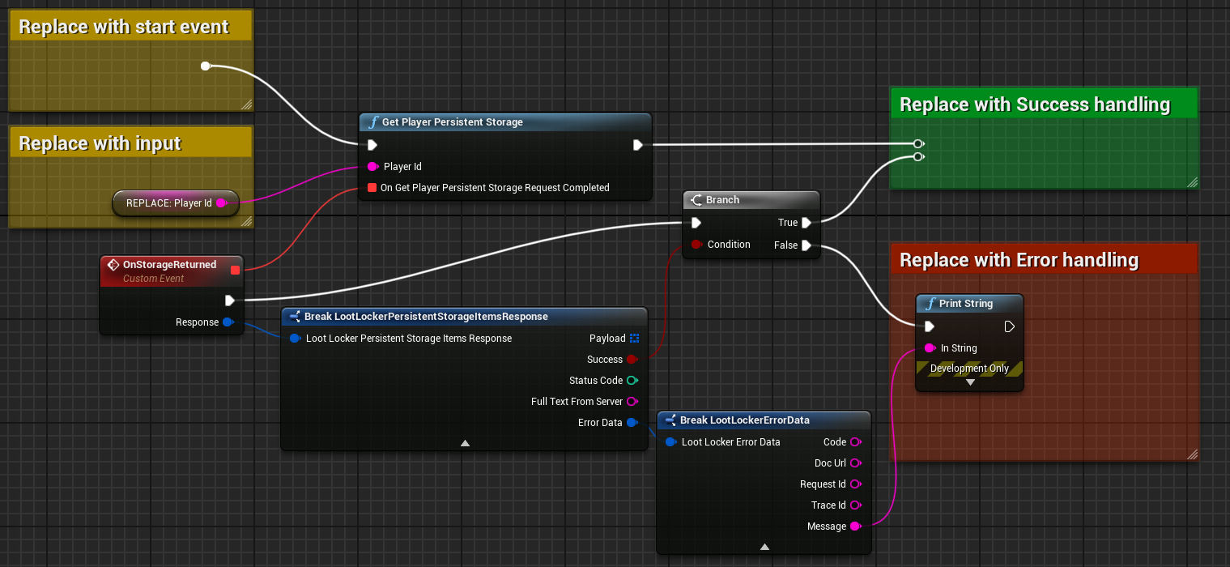Expand the Print String advanced options arrow
Image resolution: width=1230 pixels, height=567 pixels.
(x=970, y=382)
